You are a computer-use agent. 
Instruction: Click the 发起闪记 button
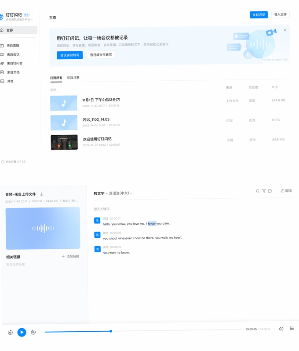tap(259, 15)
